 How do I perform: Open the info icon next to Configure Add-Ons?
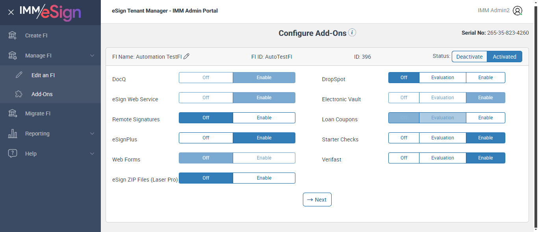coord(352,33)
